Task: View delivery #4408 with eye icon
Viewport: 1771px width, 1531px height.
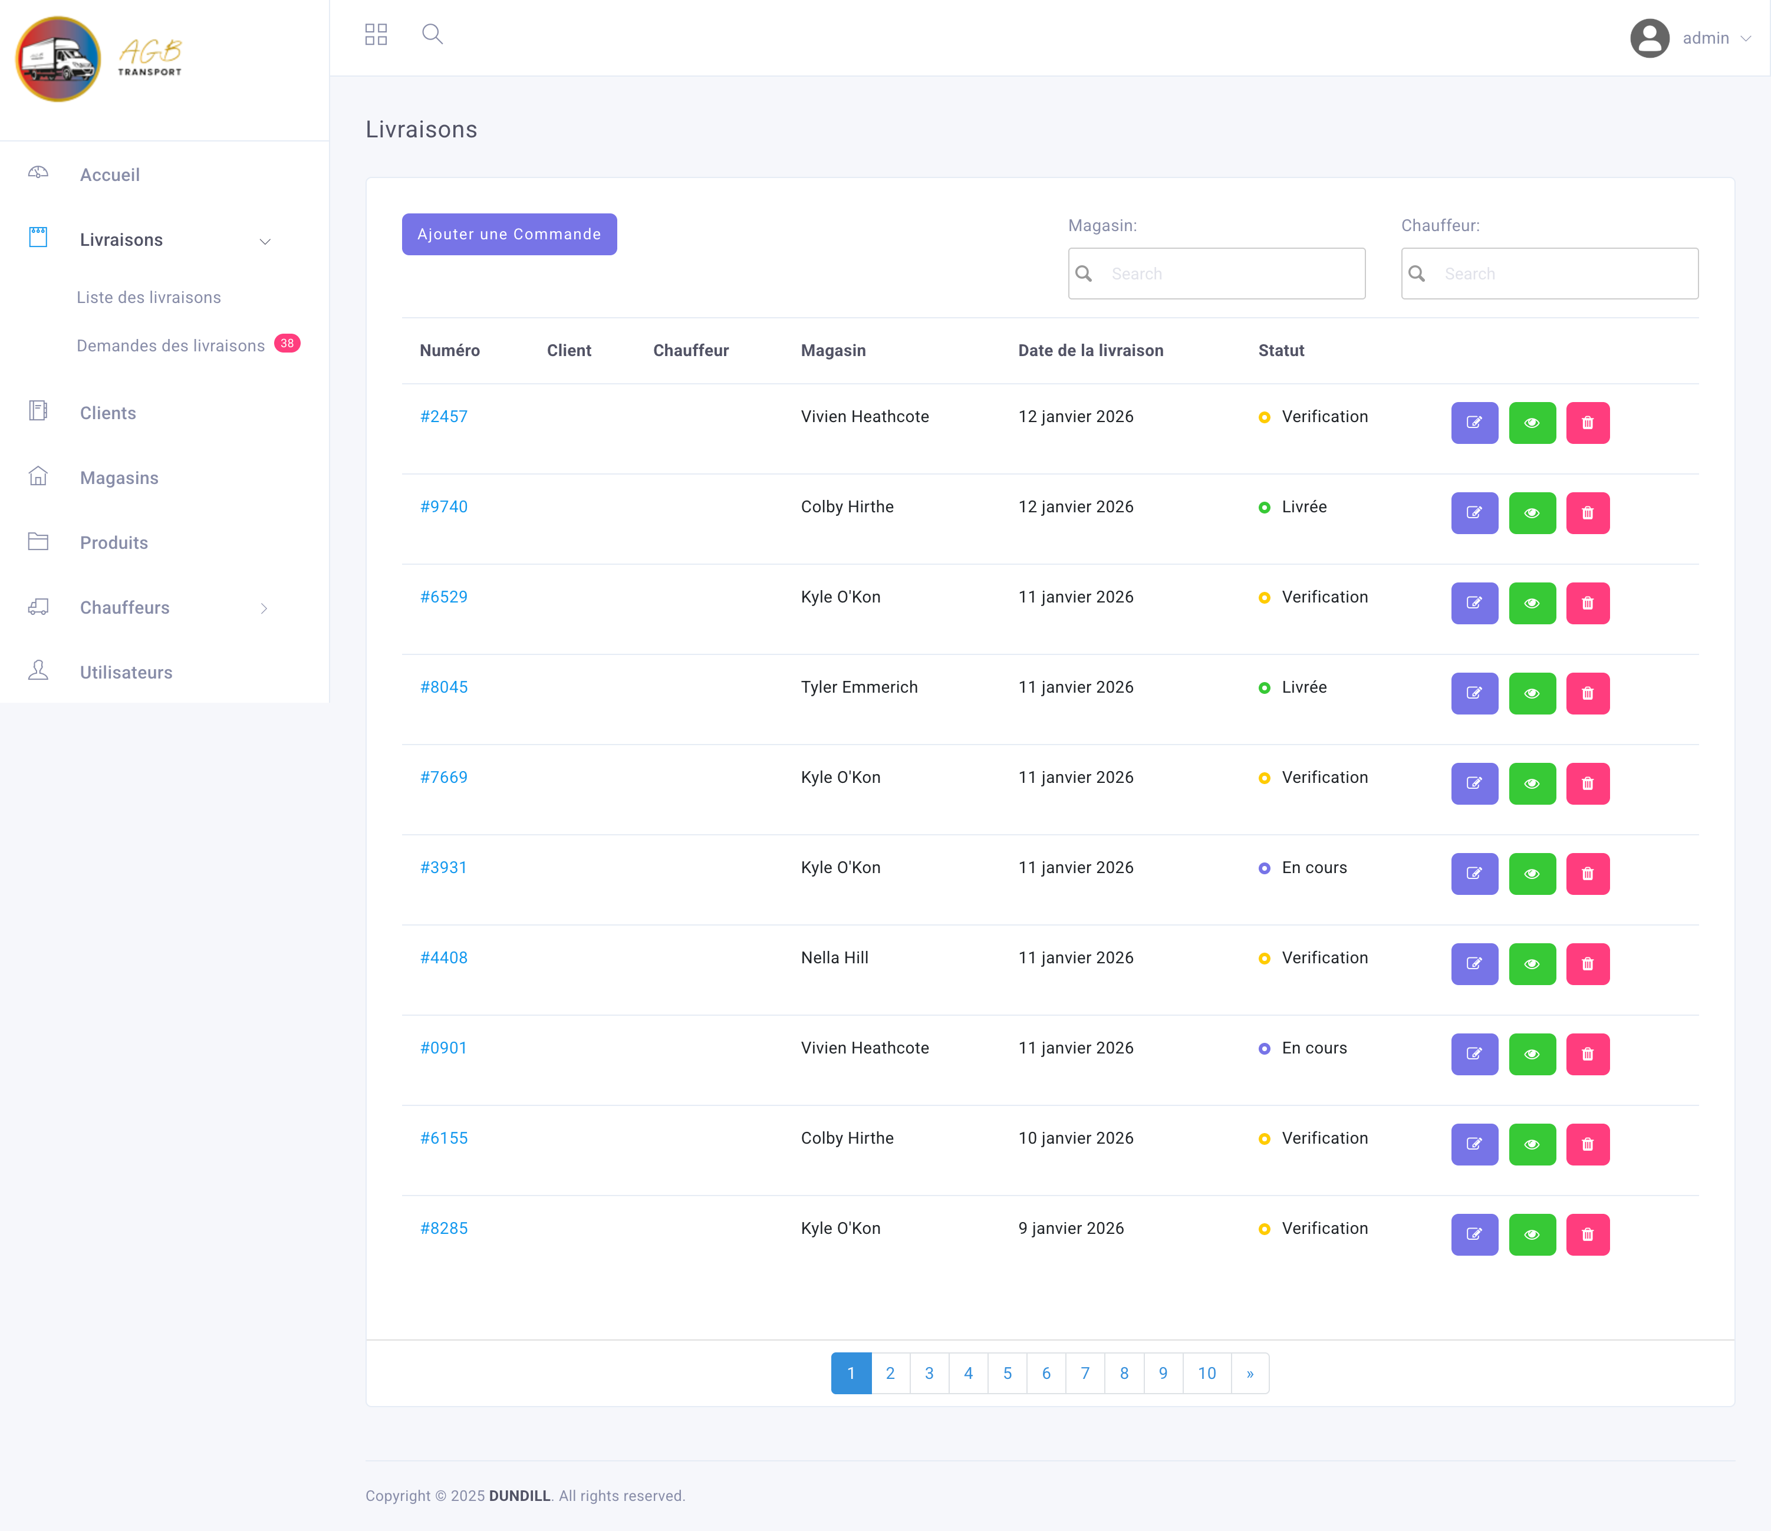Action: (x=1532, y=963)
